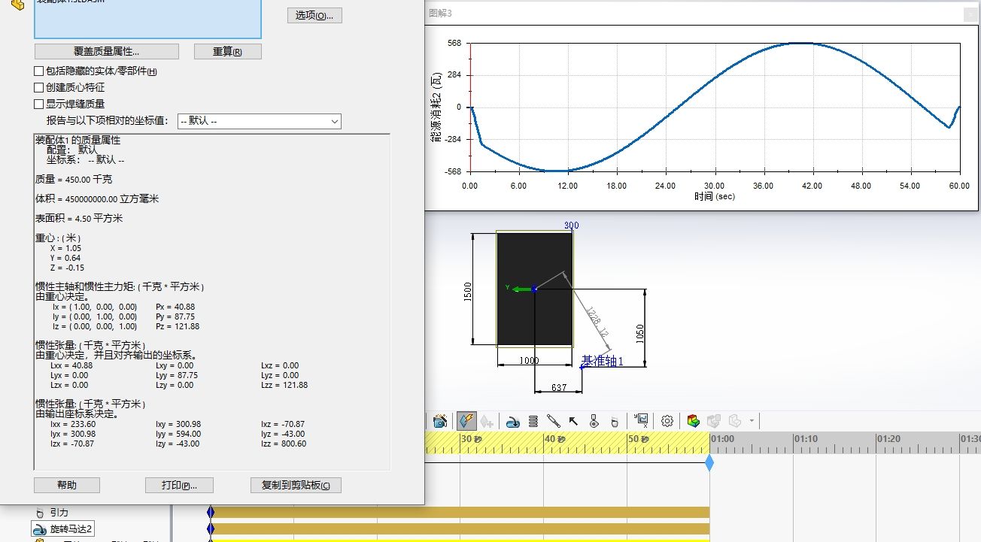This screenshot has height=542, width=981.
Task: Click the value Pz = 121.88
Action: tap(178, 326)
